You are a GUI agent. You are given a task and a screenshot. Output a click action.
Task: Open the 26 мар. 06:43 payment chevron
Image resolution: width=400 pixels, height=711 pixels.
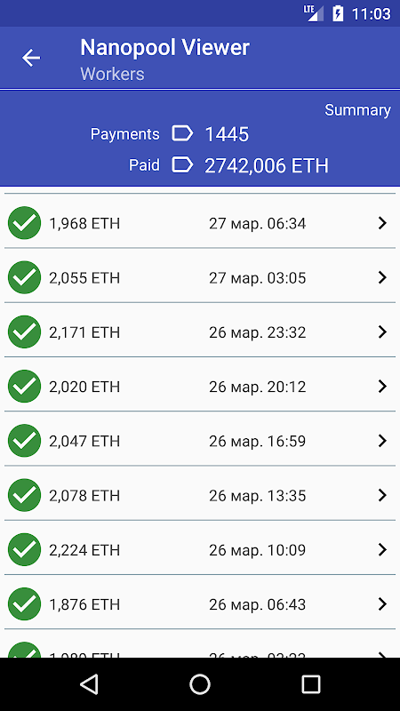point(382,604)
